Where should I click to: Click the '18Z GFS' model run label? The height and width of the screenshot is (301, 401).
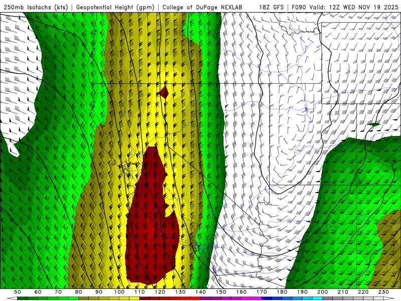271,8
